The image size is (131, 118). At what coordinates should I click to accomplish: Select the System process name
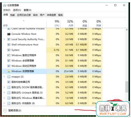[x=15, y=50]
